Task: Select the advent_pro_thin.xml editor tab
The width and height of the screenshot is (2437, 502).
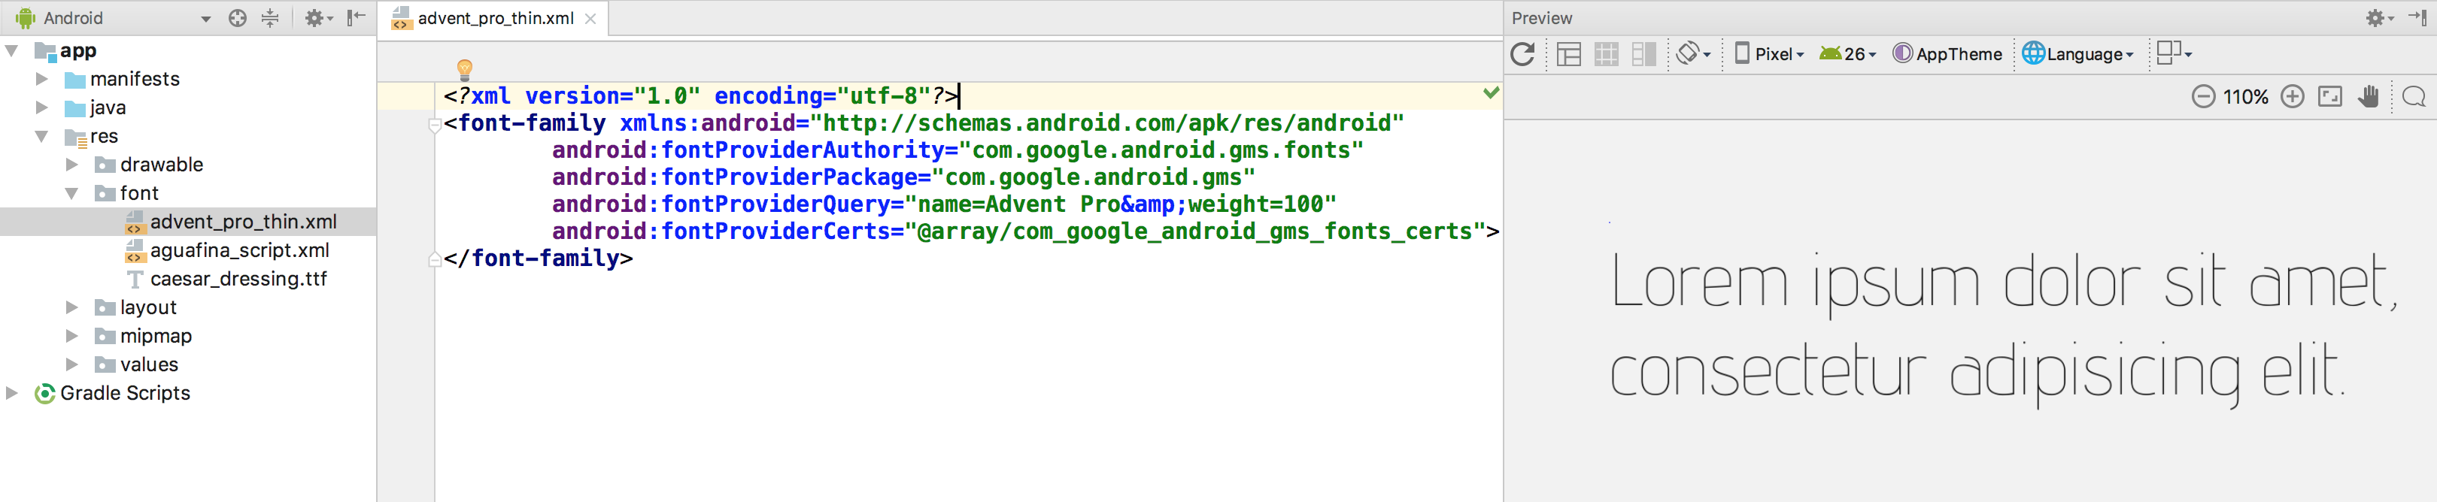Action: pyautogui.click(x=495, y=18)
